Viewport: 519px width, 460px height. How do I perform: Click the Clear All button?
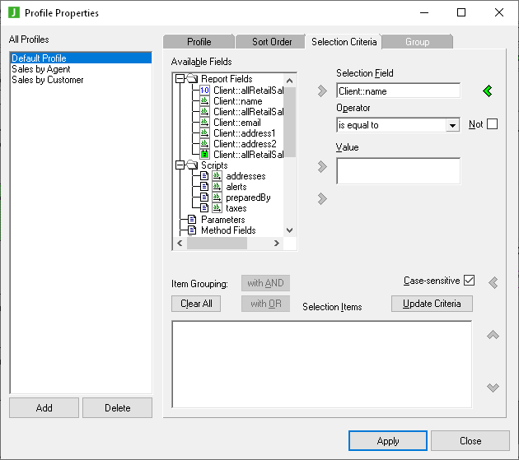(197, 304)
